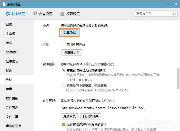
Task: Switch to the 权限设置 tab
Action: tap(70, 14)
